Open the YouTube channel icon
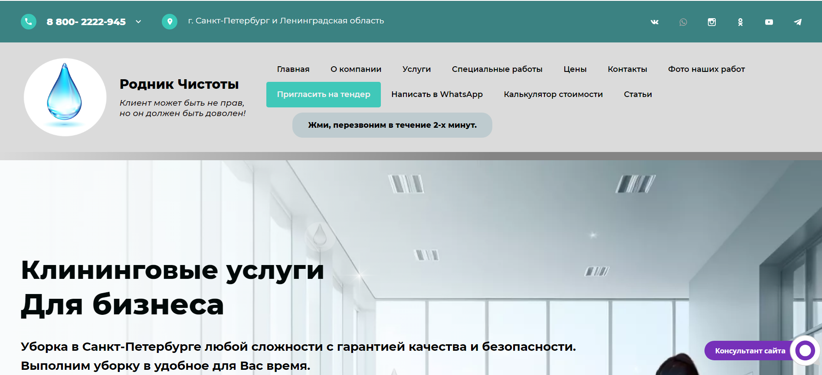This screenshot has width=822, height=375. (769, 22)
